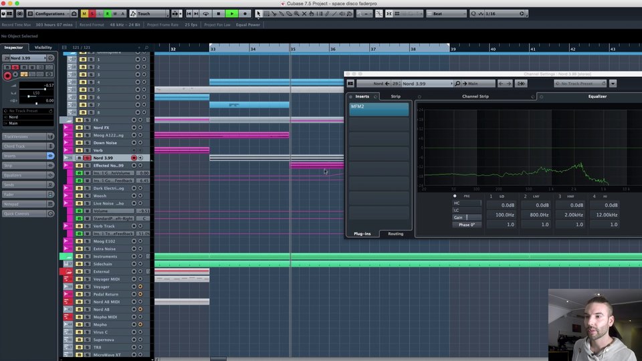Screen dimensions: 642x361
Task: Click Inspector record enable red button
Action: coord(7,76)
